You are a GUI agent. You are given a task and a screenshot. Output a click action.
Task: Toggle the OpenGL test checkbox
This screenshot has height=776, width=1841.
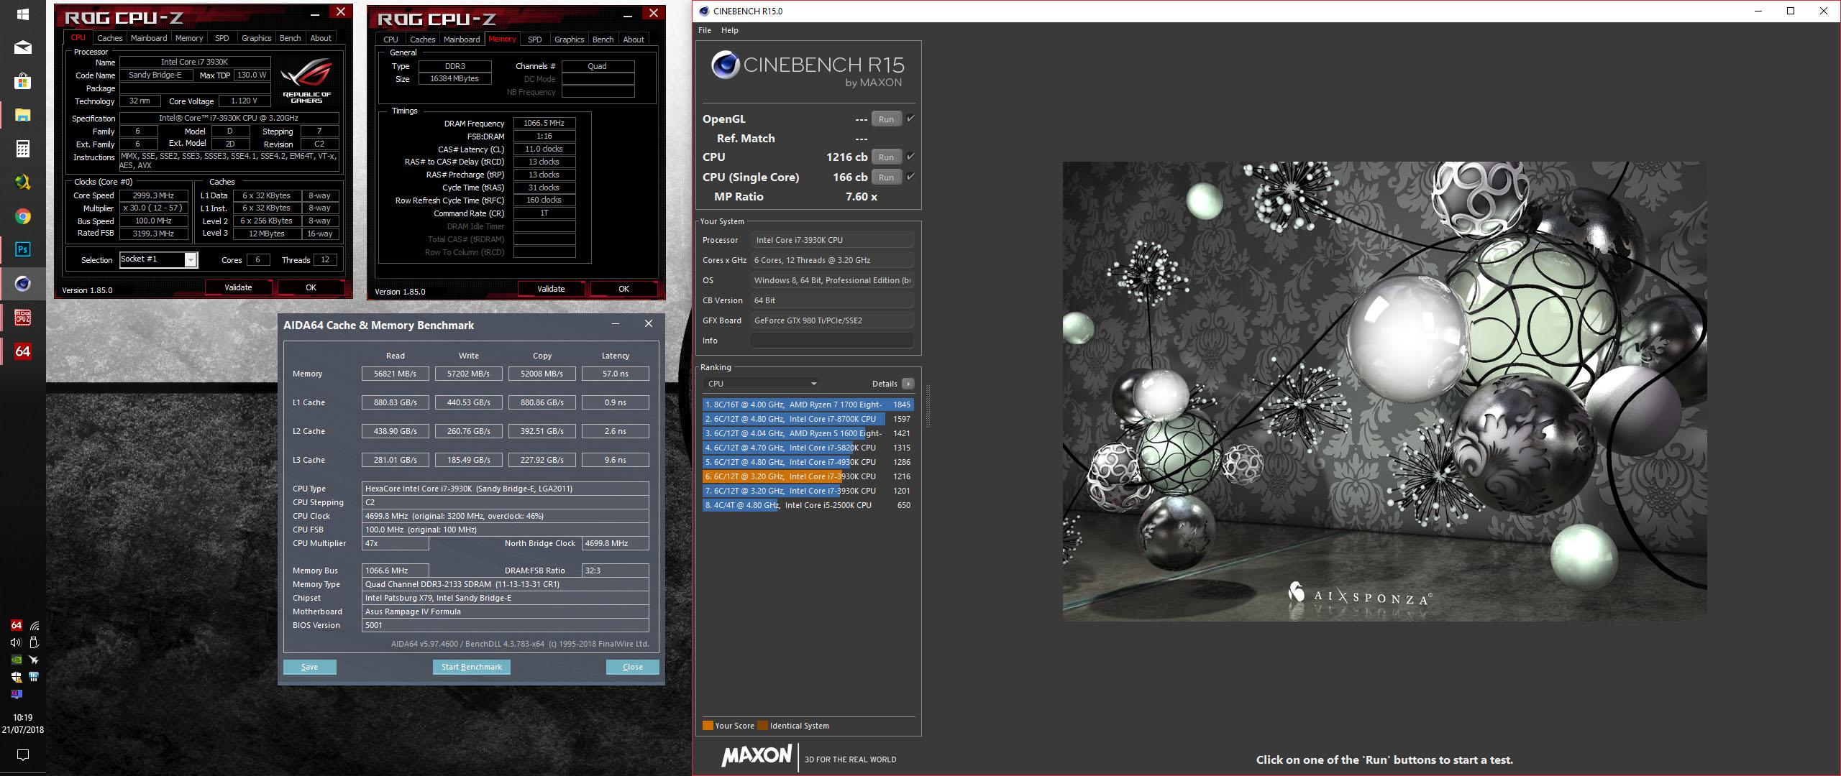click(910, 119)
